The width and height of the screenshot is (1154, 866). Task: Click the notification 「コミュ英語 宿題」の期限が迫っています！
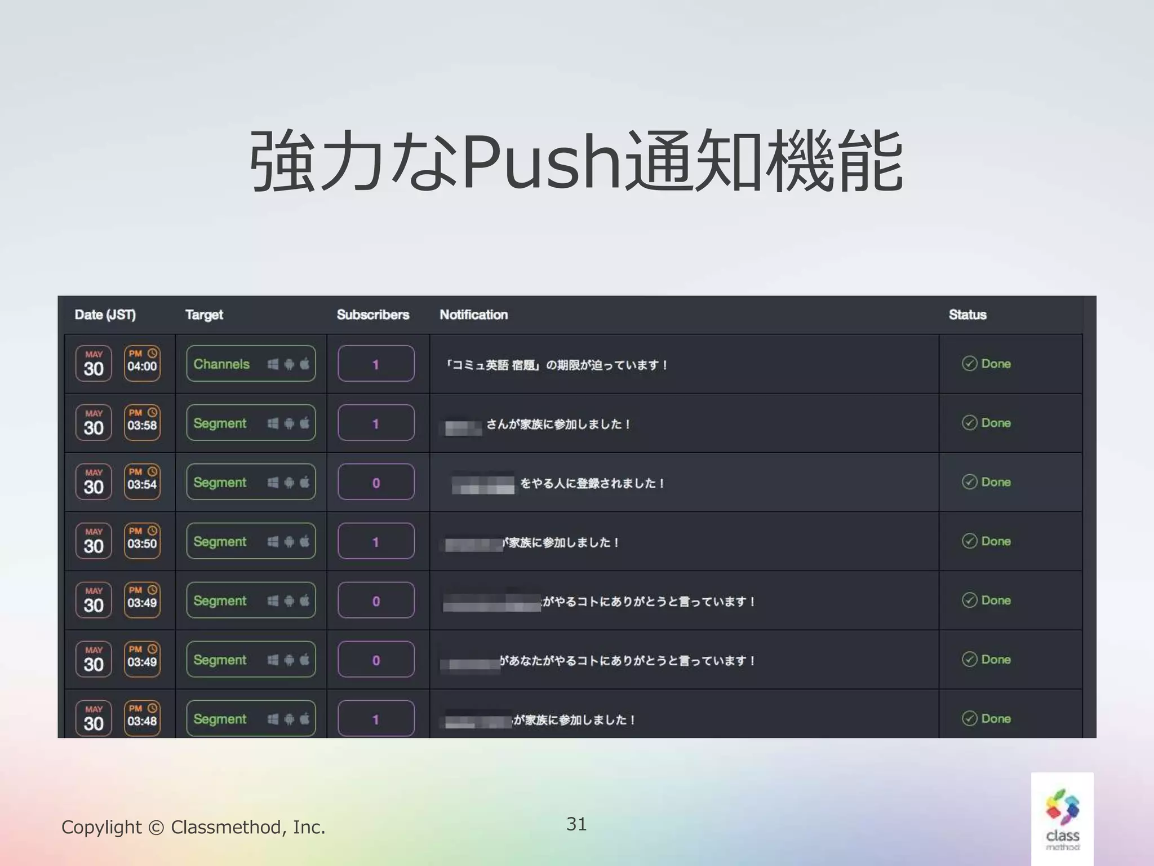(x=556, y=365)
